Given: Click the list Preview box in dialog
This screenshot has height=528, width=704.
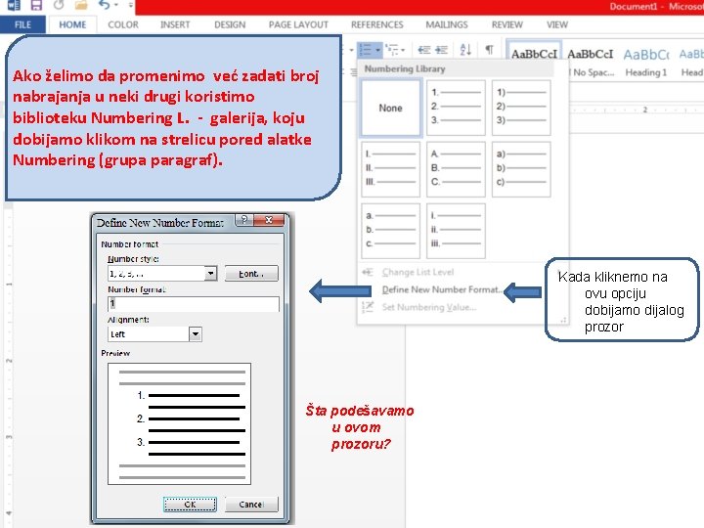Looking at the screenshot, I should point(180,423).
